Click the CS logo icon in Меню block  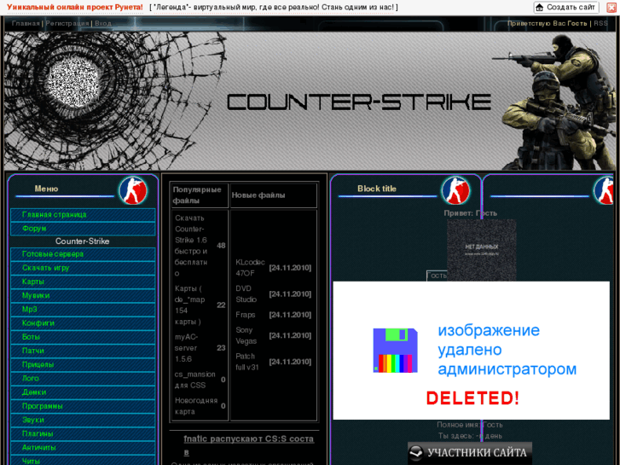(x=133, y=190)
